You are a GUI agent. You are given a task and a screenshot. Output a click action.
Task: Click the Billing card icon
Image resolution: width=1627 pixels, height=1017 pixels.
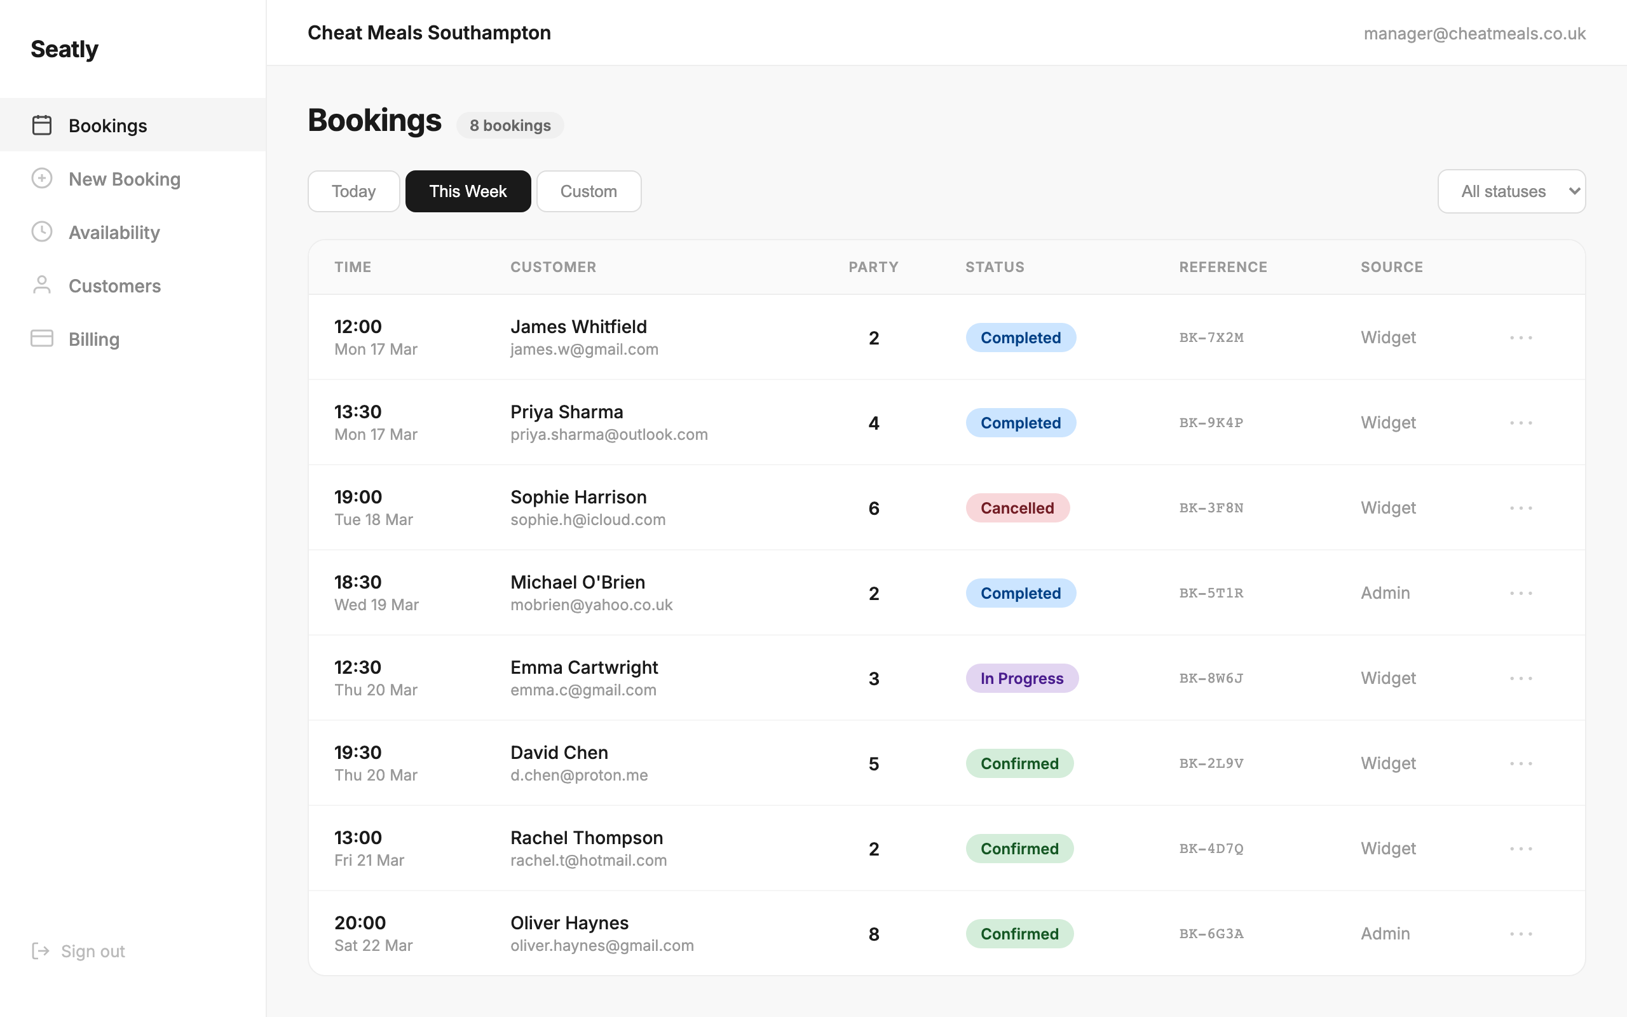42,338
